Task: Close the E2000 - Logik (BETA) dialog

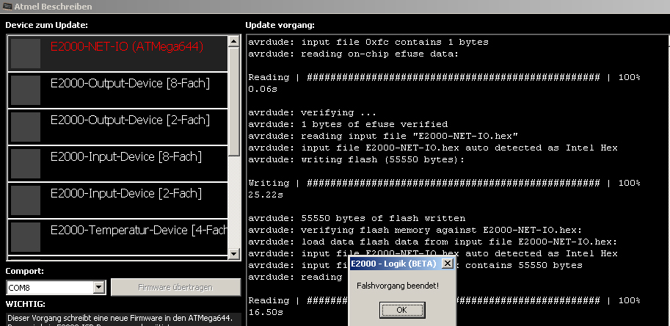Action: (x=448, y=263)
